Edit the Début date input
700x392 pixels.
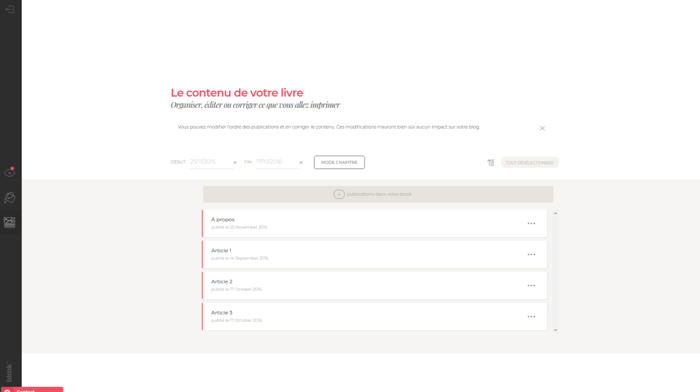pos(209,162)
